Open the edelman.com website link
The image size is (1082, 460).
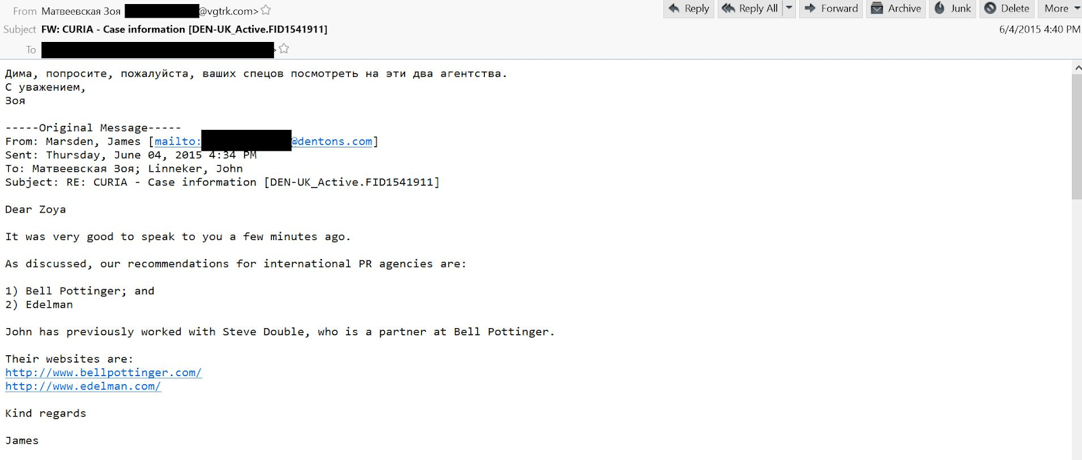(x=83, y=386)
